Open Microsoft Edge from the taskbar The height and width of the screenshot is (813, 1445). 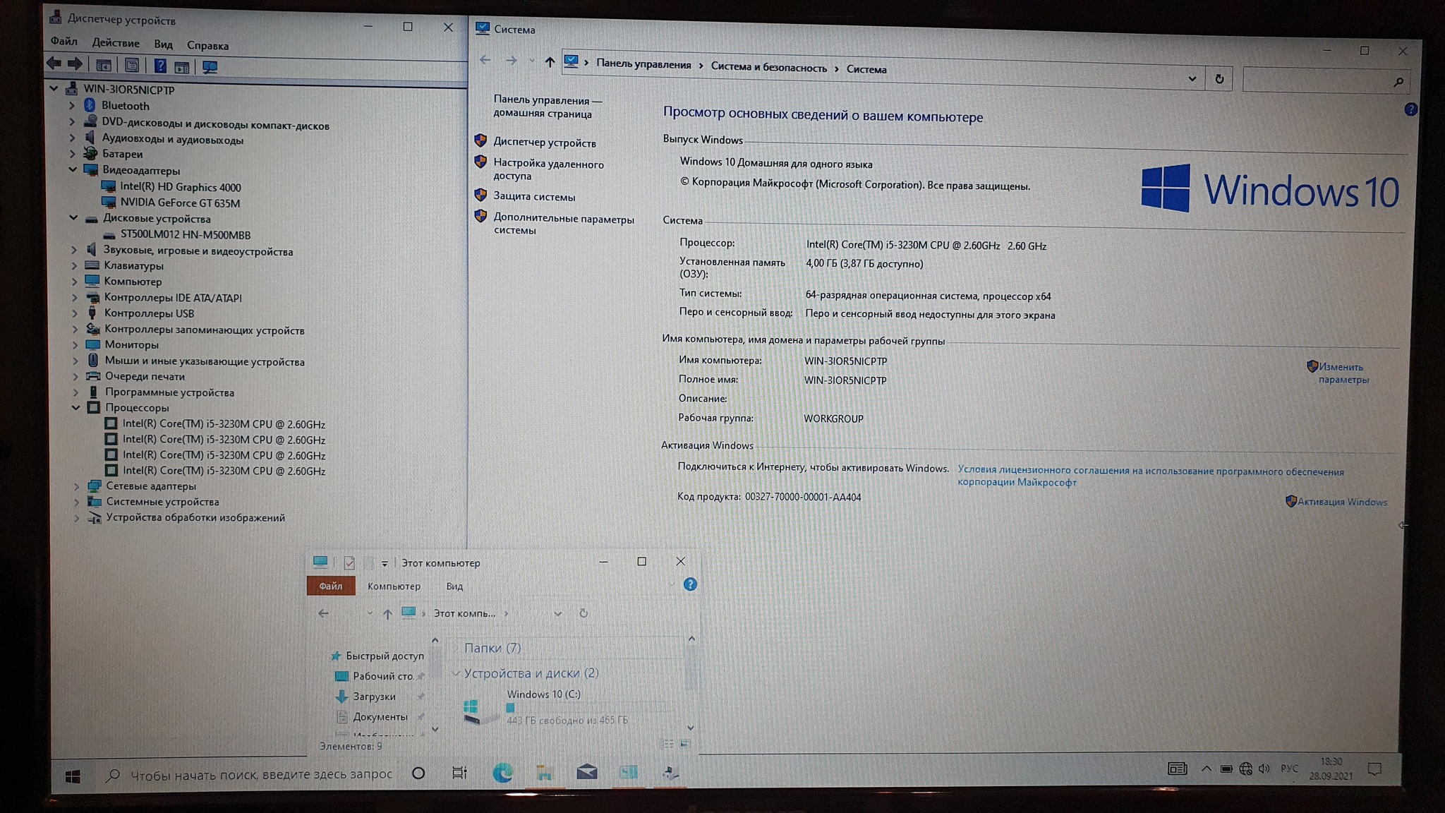[502, 773]
